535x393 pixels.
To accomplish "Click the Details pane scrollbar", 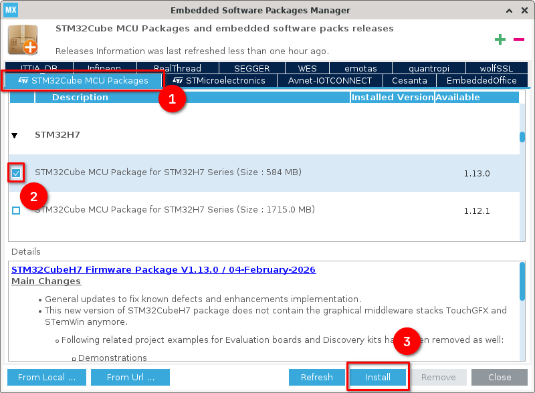I will [522, 281].
